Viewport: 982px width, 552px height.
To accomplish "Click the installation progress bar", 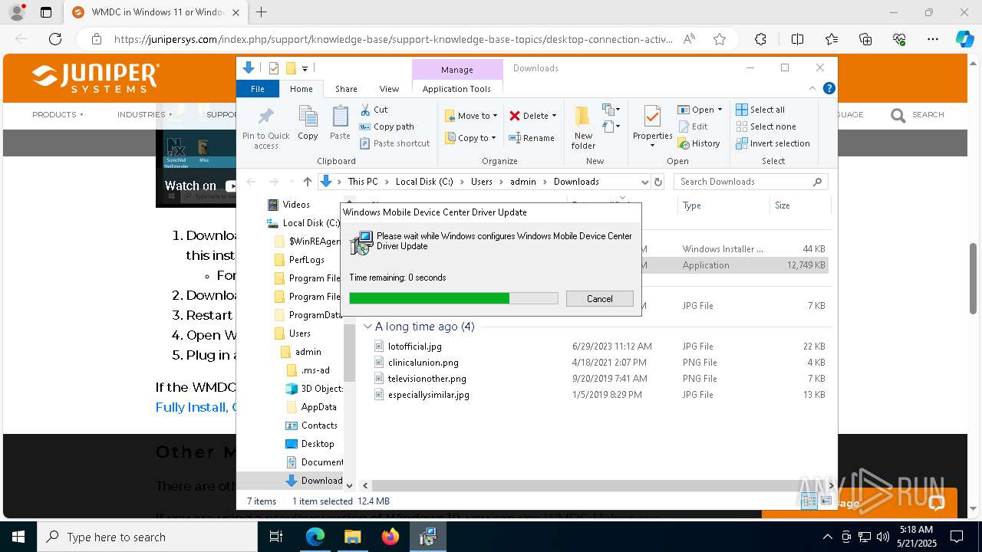I will (x=453, y=298).
